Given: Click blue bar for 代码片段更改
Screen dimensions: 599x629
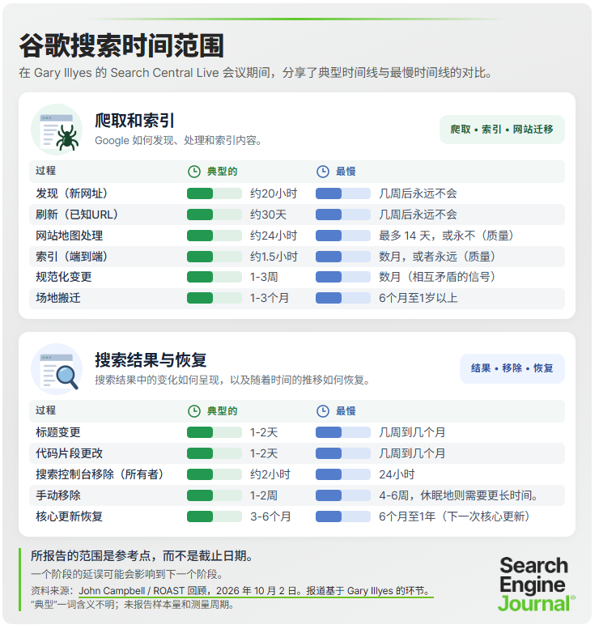Looking at the screenshot, I should [x=343, y=453].
